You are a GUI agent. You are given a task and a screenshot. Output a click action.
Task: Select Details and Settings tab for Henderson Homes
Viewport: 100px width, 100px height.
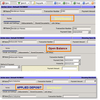(11, 23)
